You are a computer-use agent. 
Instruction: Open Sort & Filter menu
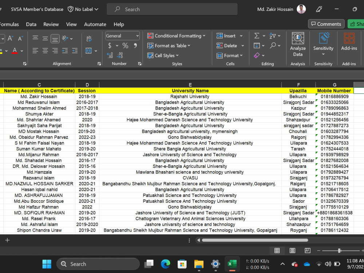point(275,36)
